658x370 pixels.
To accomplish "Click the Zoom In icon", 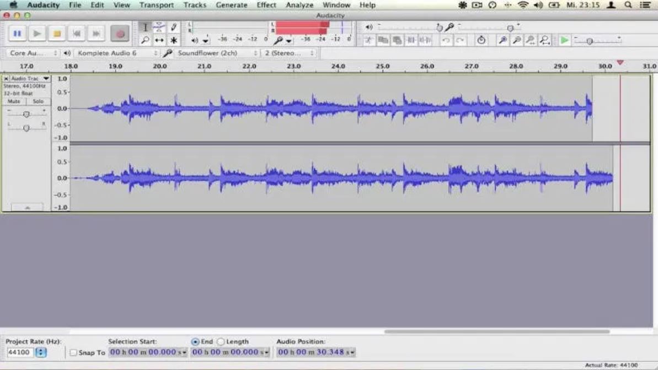I will coord(502,39).
